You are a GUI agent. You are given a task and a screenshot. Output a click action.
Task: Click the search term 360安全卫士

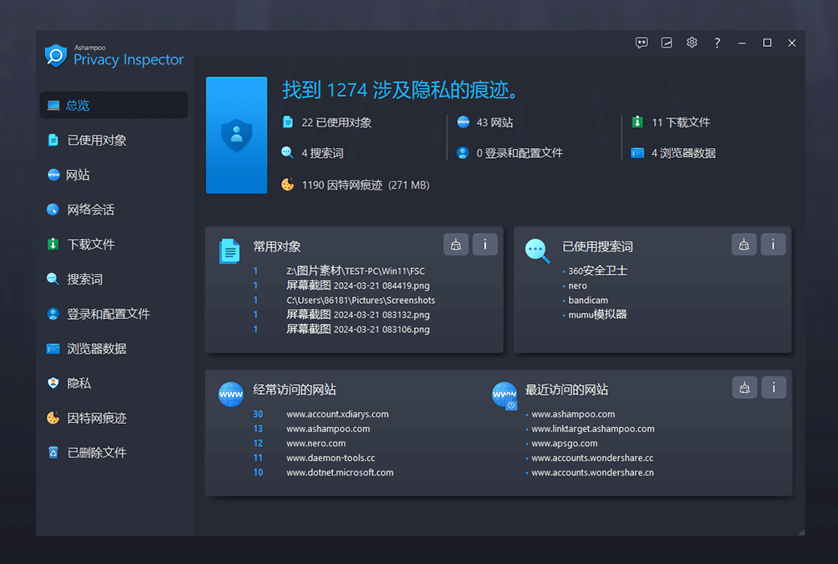598,271
